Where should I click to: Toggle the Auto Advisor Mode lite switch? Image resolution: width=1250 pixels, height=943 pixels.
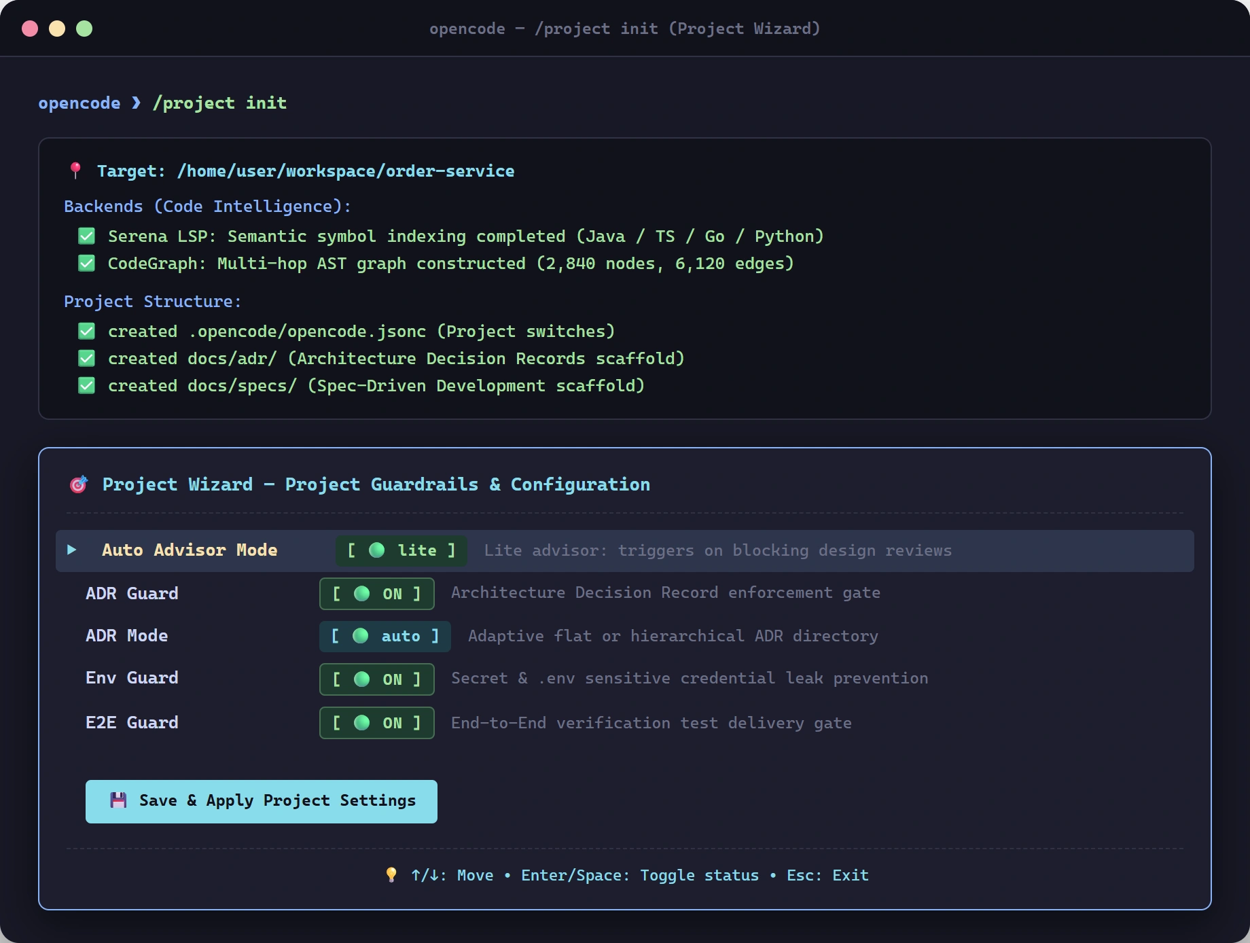pyautogui.click(x=401, y=550)
